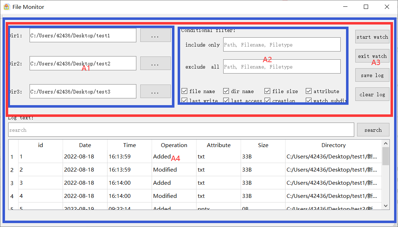Viewport: 398px width, 227px height.
Task: Select row header 1 in log table
Action: pyautogui.click(x=13, y=157)
